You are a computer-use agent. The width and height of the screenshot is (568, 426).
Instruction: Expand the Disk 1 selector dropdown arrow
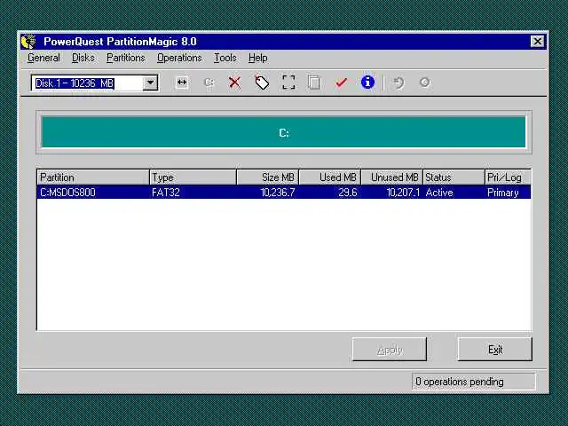150,83
